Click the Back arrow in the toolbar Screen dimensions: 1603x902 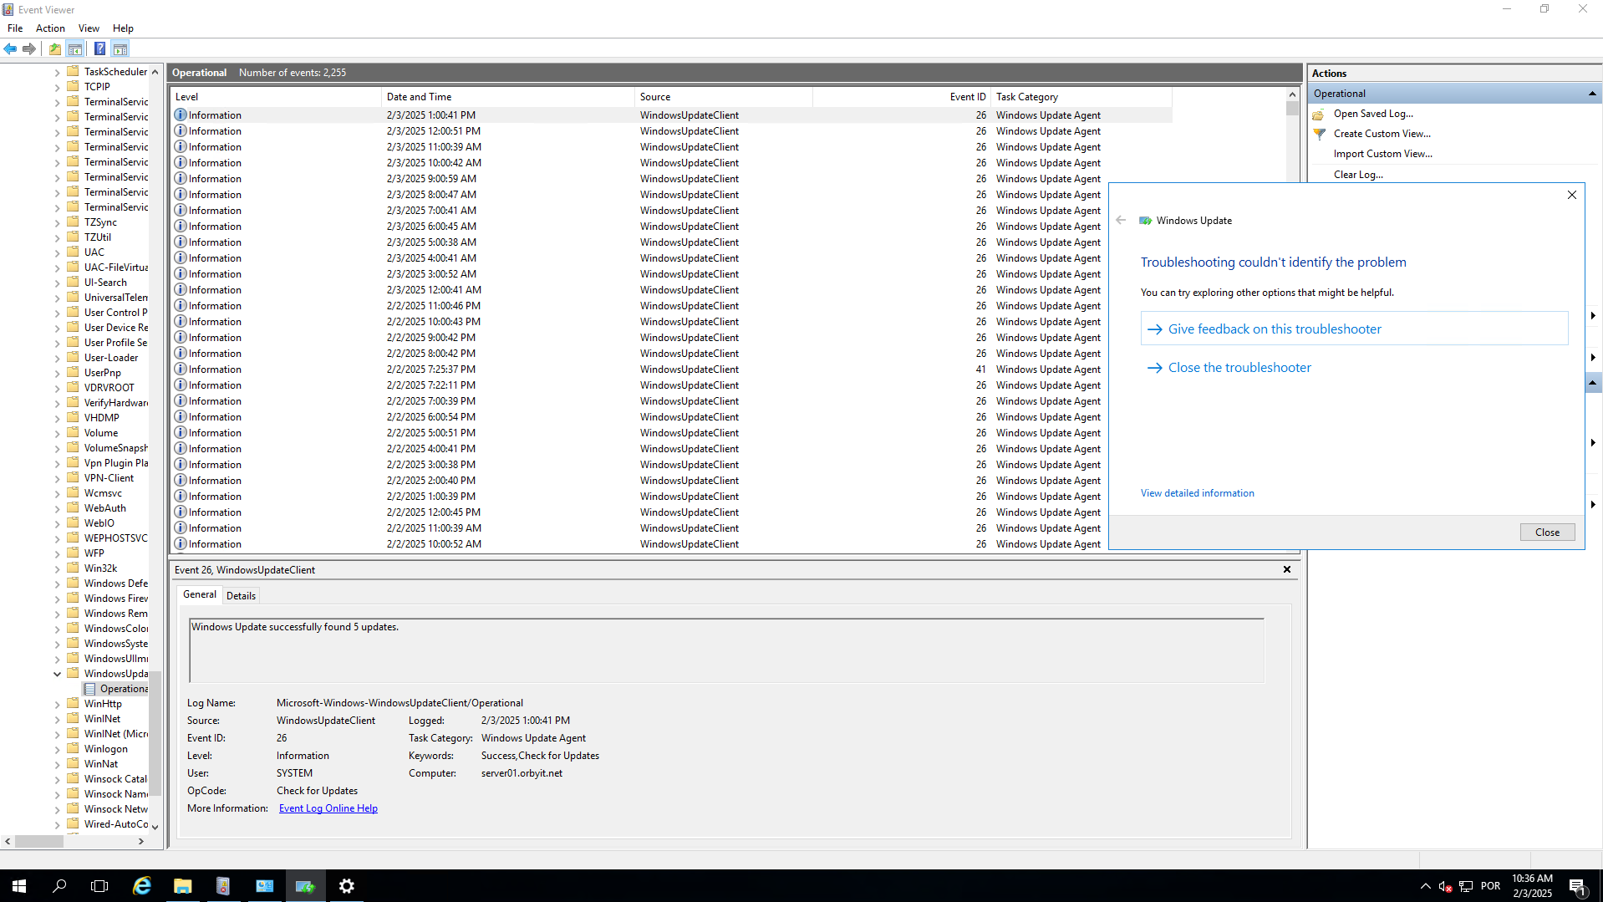pyautogui.click(x=10, y=49)
